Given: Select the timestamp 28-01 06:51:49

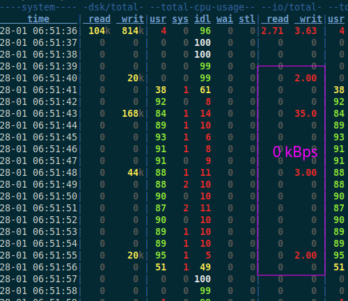Looking at the screenshot, I should click(38, 184).
